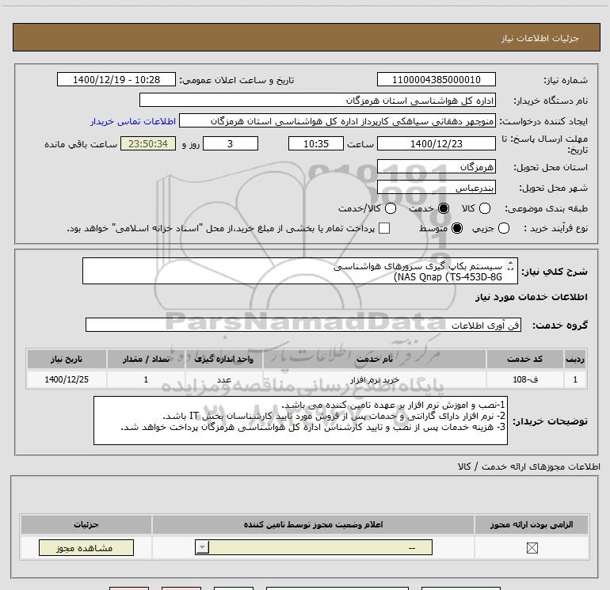
Task: Click the شماره نیاز field 1100004385000010
Action: pyautogui.click(x=436, y=80)
